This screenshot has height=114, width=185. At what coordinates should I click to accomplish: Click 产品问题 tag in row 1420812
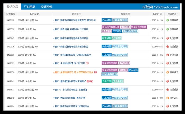(x=107, y=20)
